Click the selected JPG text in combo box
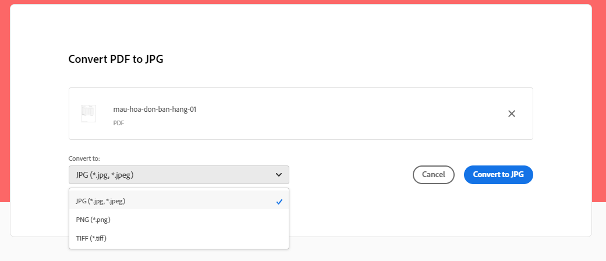The width and height of the screenshot is (606, 261). 109,175
